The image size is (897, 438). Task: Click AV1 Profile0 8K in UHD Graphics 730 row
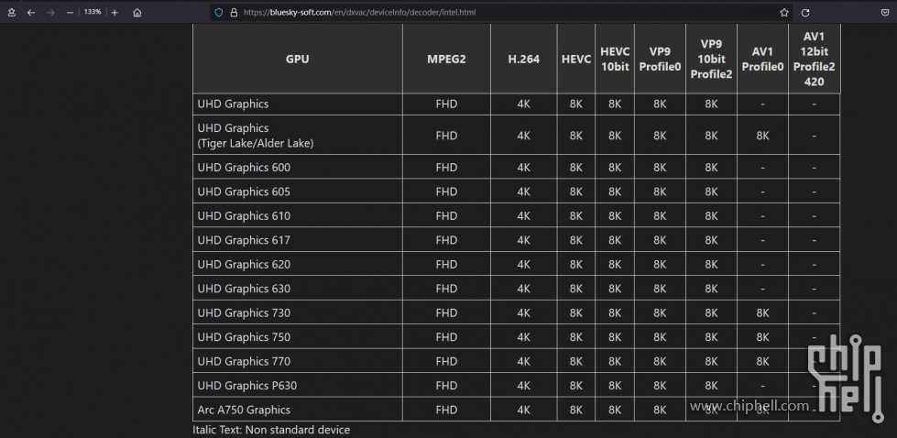(762, 312)
